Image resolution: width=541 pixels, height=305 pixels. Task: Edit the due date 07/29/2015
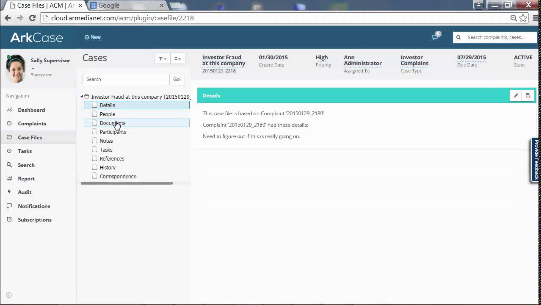[472, 58]
